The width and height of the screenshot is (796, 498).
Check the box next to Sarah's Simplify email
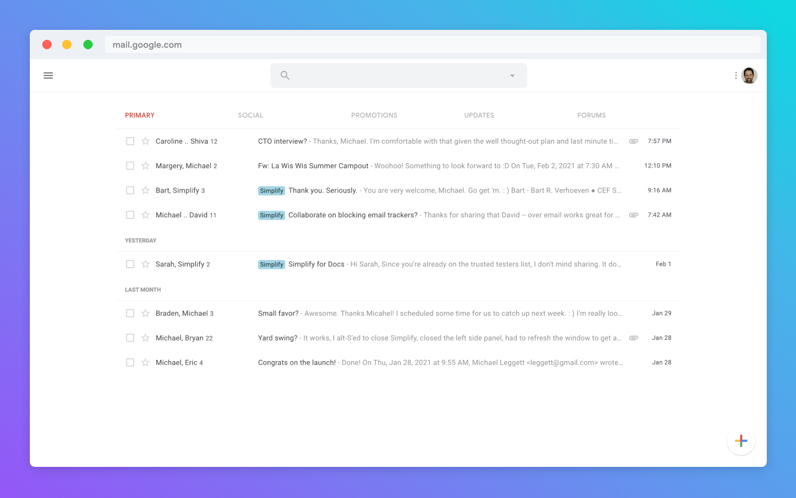point(130,264)
